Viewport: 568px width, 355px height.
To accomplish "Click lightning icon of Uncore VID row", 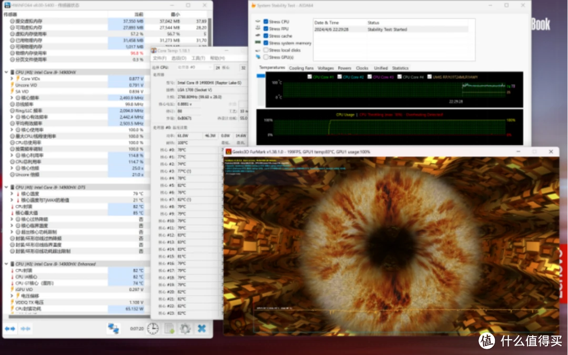I will coord(12,85).
